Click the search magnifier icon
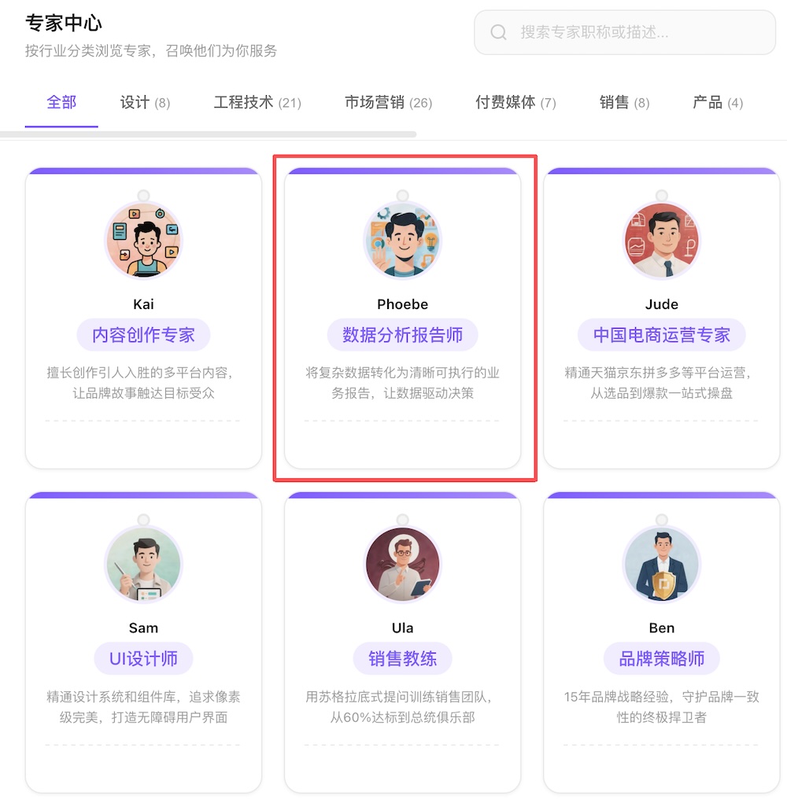This screenshot has width=787, height=806. click(499, 32)
